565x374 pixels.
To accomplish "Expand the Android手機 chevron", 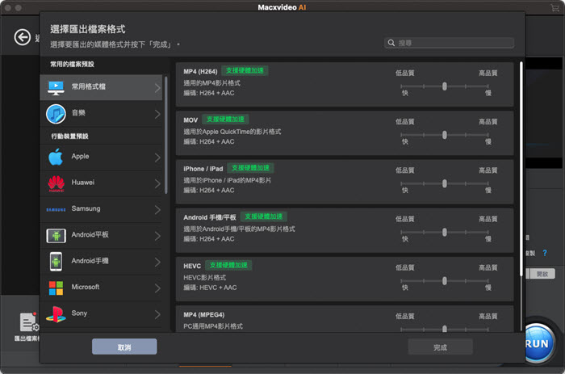I will [x=157, y=262].
